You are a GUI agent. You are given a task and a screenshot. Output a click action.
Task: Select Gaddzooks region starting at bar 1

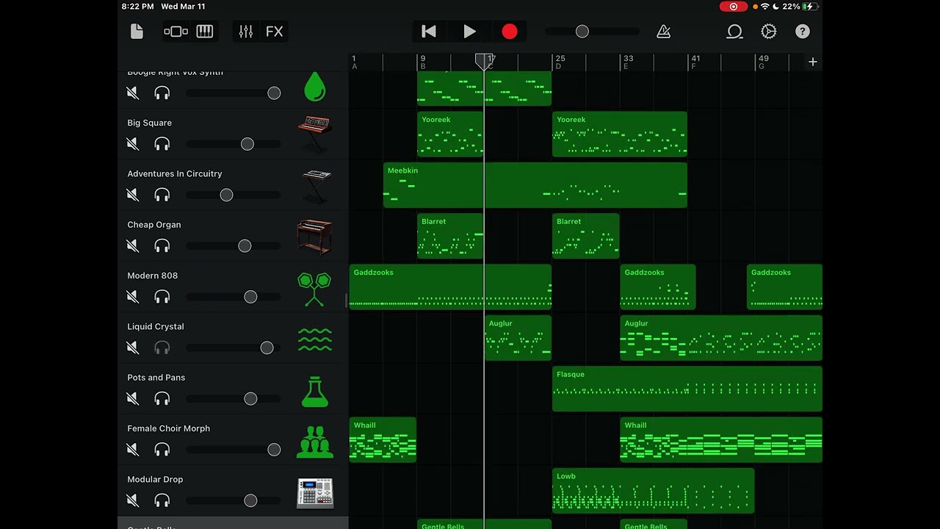tap(450, 287)
